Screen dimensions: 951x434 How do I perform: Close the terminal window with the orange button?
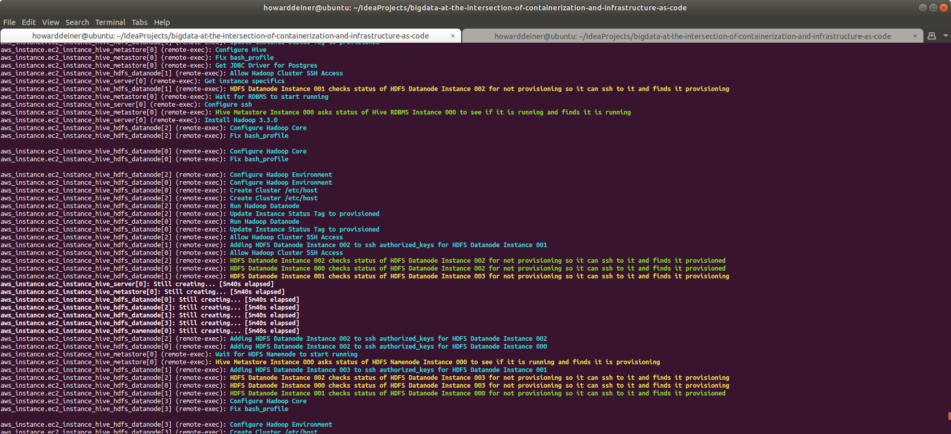[x=943, y=7]
